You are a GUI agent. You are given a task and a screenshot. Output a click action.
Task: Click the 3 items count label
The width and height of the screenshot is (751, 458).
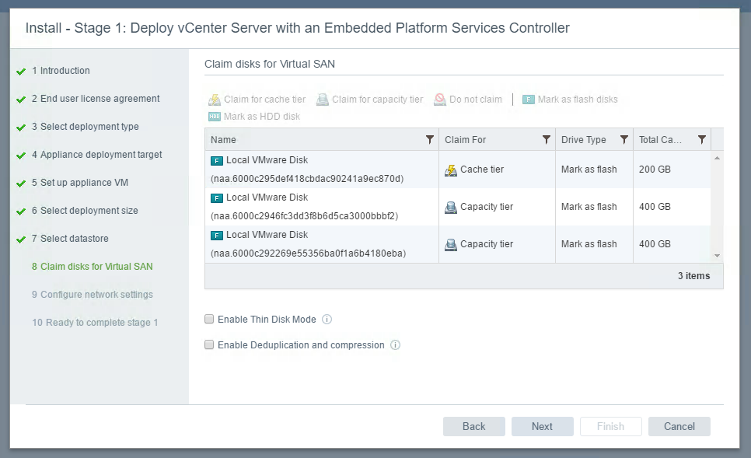coord(693,276)
